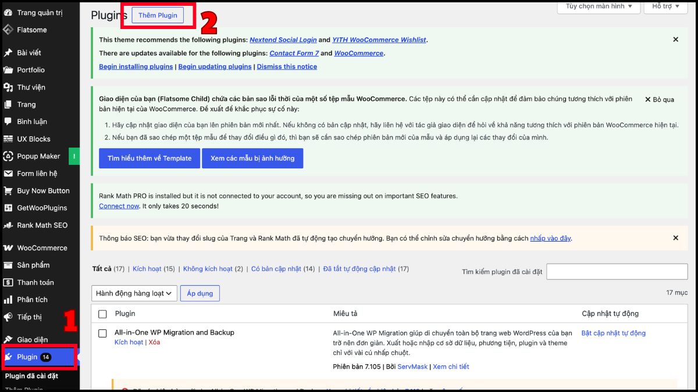Filter by Không kích hoạt plugins
Viewport: 698px width, 392px height.
[208, 269]
